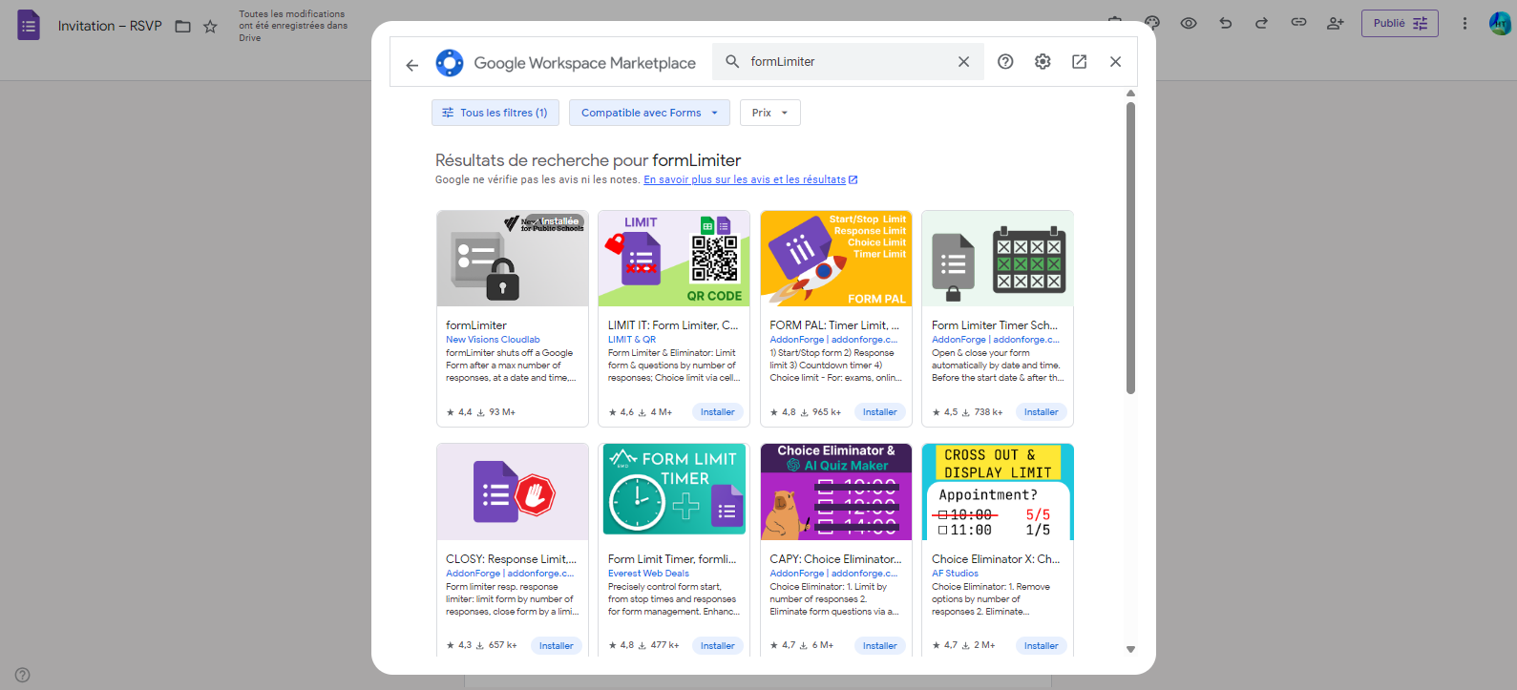
Task: Click AddonForge link under CLOSY
Action: coord(510,574)
